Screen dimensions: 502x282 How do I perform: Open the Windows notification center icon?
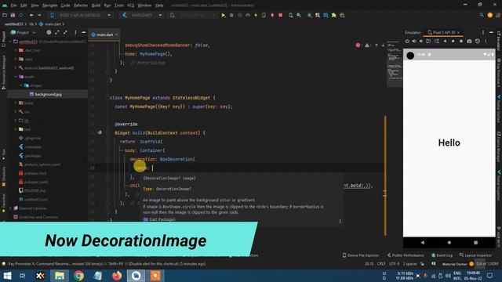489,275
